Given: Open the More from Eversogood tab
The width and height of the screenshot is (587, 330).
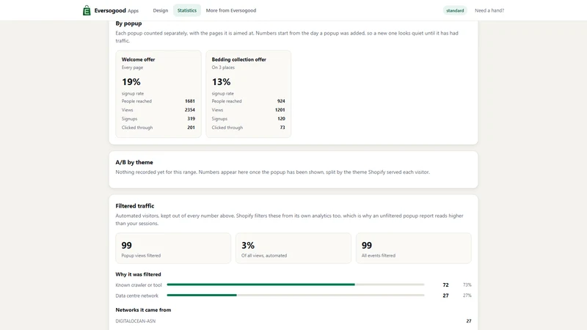Looking at the screenshot, I should pos(231,10).
